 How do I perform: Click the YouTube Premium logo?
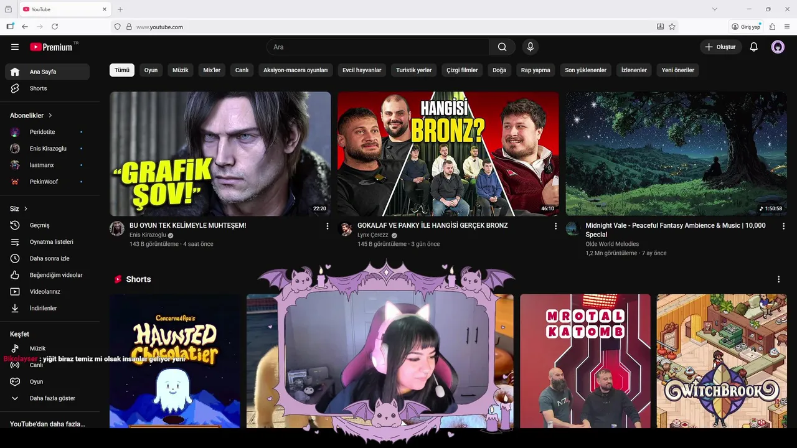tap(51, 47)
